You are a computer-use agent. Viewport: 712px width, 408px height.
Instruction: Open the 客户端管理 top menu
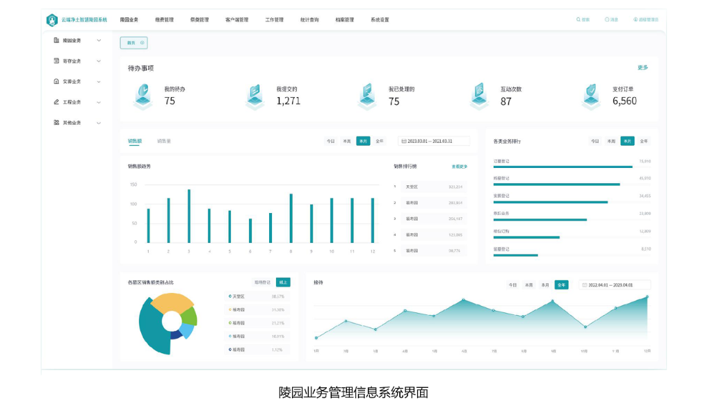[x=237, y=20]
